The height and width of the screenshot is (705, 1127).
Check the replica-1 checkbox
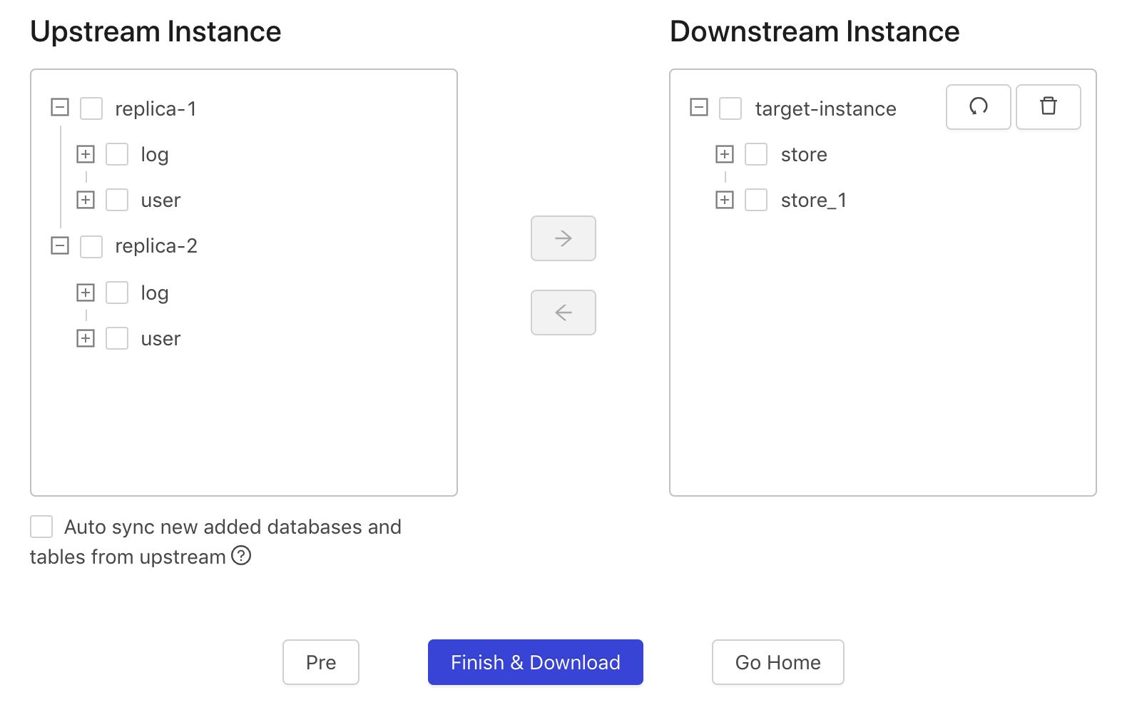coord(91,108)
